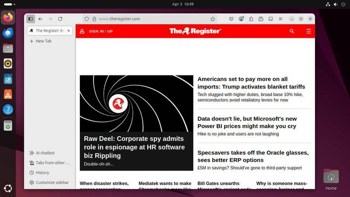Reload the current page
Image resolution: width=350 pixels, height=197 pixels.
point(60,19)
